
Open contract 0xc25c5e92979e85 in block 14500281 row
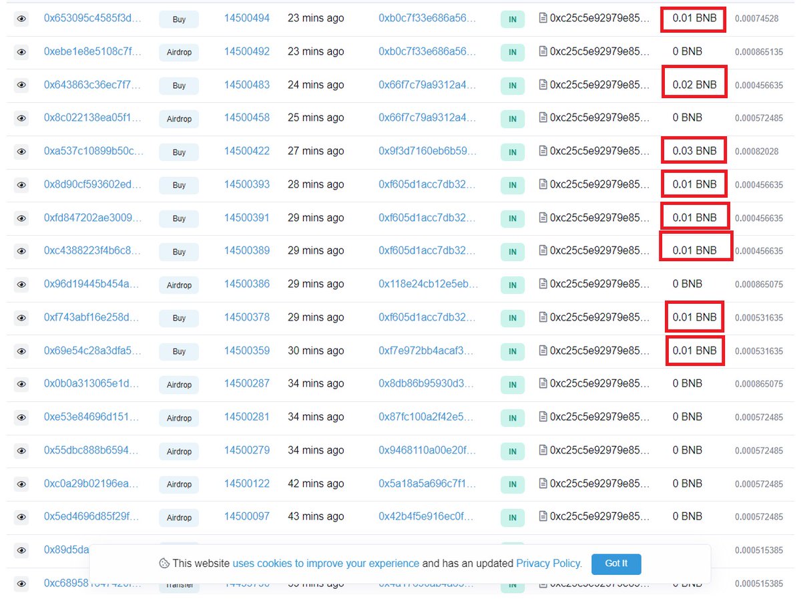click(599, 417)
